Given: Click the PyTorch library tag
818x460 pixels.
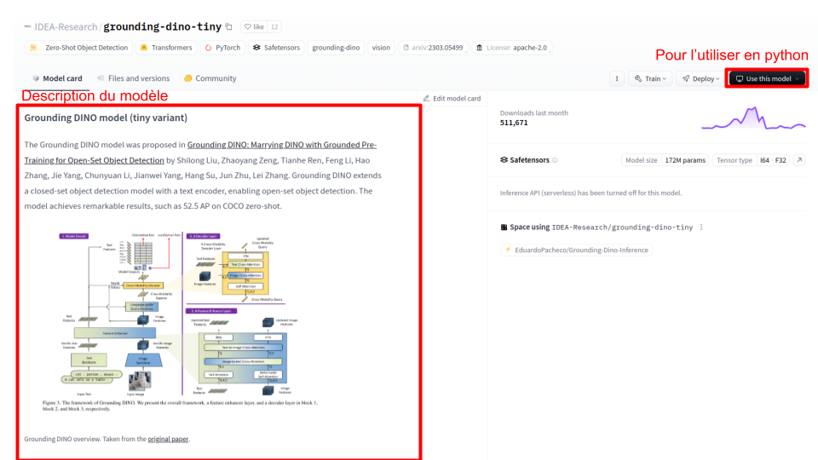Looking at the screenshot, I should click(x=221, y=48).
